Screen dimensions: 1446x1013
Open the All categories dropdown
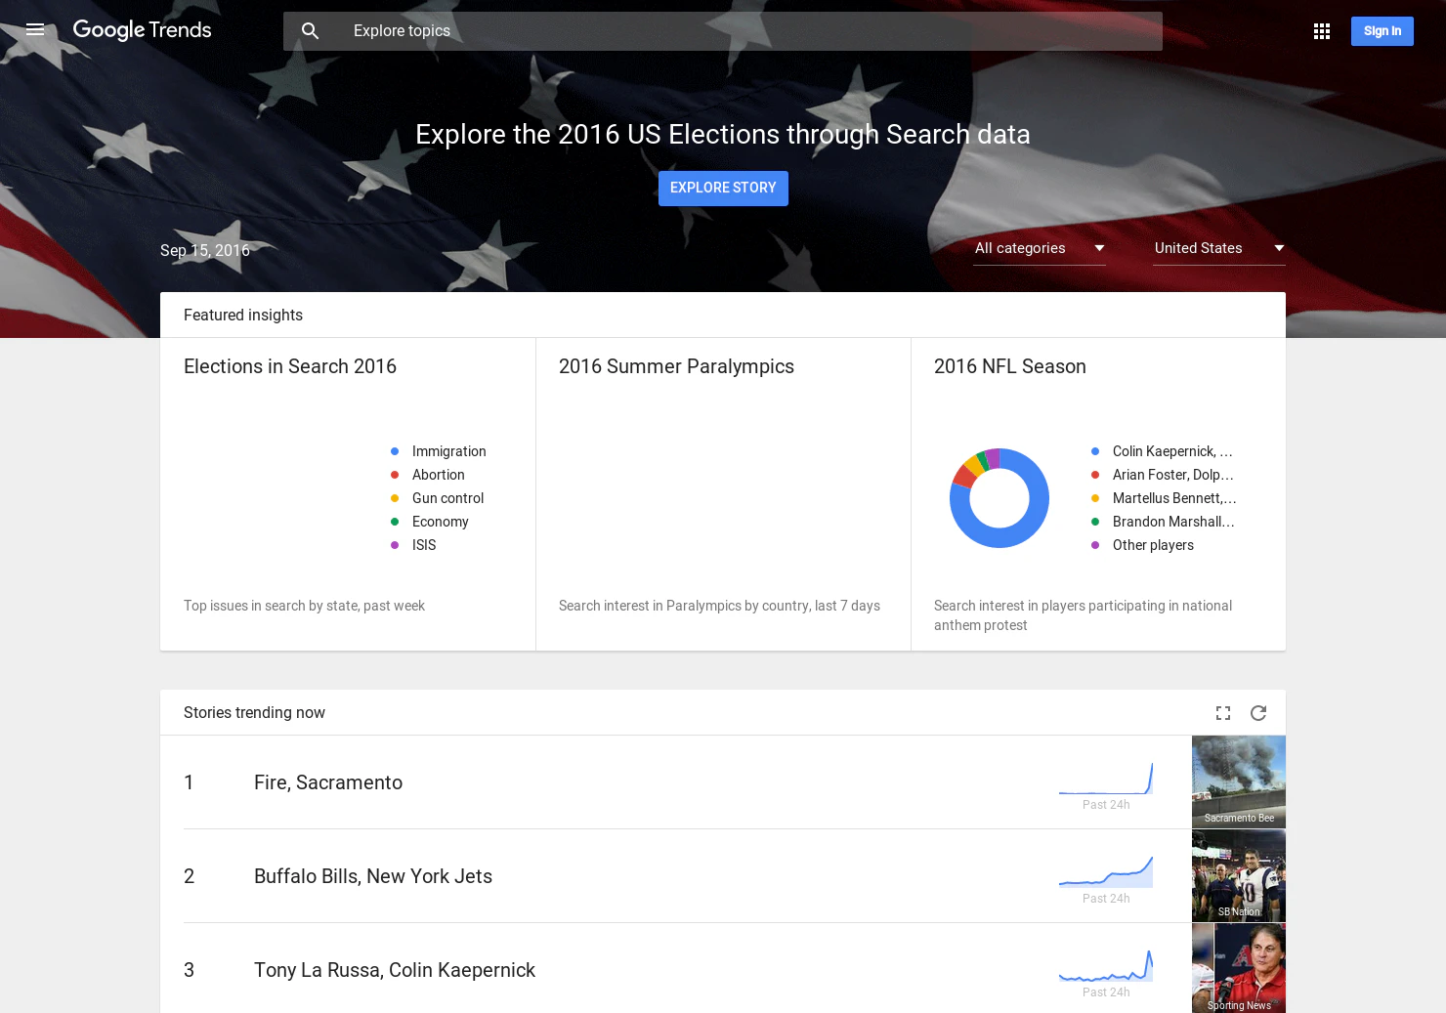[1040, 248]
